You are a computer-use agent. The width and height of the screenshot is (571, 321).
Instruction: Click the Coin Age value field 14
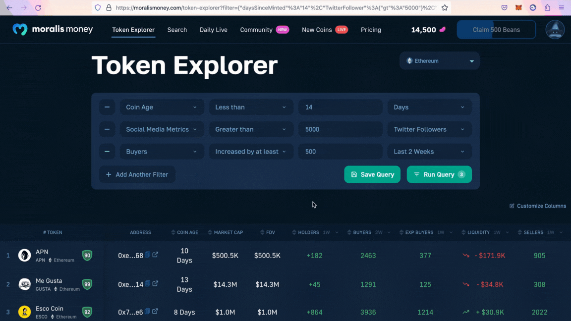coord(340,107)
